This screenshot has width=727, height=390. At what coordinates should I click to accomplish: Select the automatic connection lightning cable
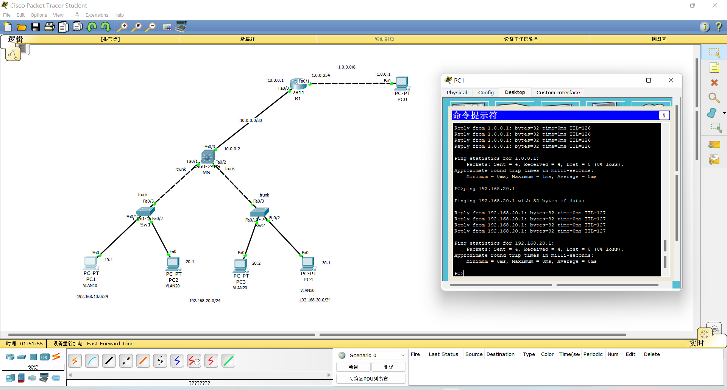(75, 361)
